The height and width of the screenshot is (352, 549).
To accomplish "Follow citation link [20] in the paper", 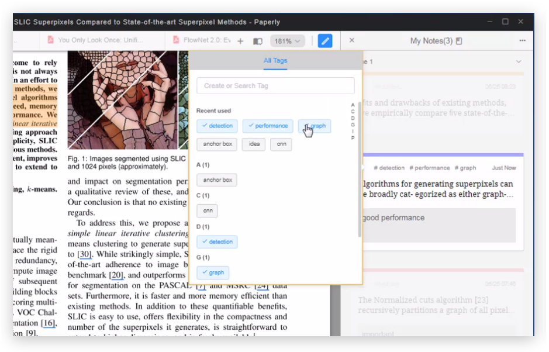I will point(116,275).
